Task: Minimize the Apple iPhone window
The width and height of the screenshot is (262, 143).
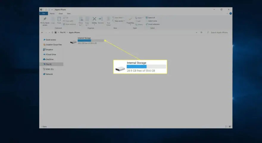Action: (x=214, y=10)
